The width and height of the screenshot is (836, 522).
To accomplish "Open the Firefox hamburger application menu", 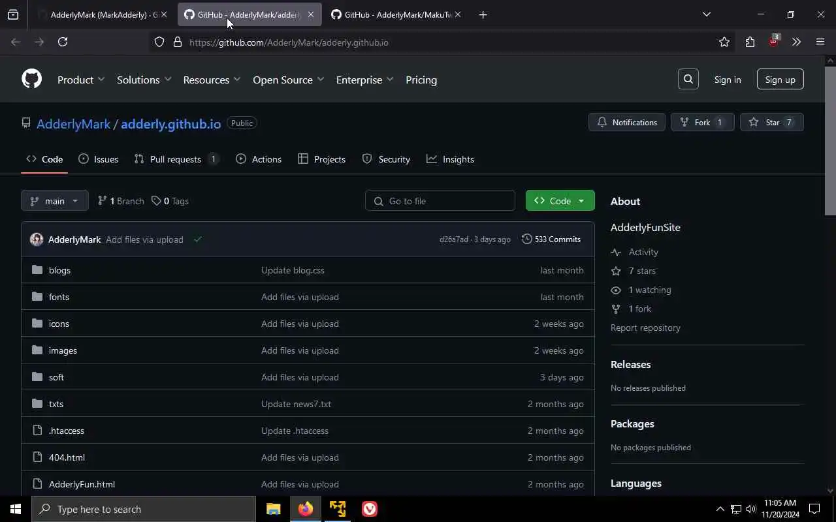I will pos(820,42).
